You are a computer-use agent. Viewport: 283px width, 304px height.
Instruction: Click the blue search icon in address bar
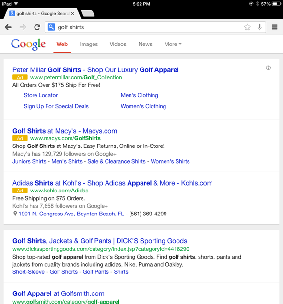(x=51, y=27)
